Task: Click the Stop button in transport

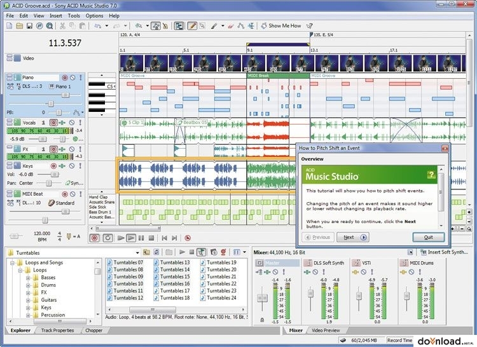Action: pos(151,238)
